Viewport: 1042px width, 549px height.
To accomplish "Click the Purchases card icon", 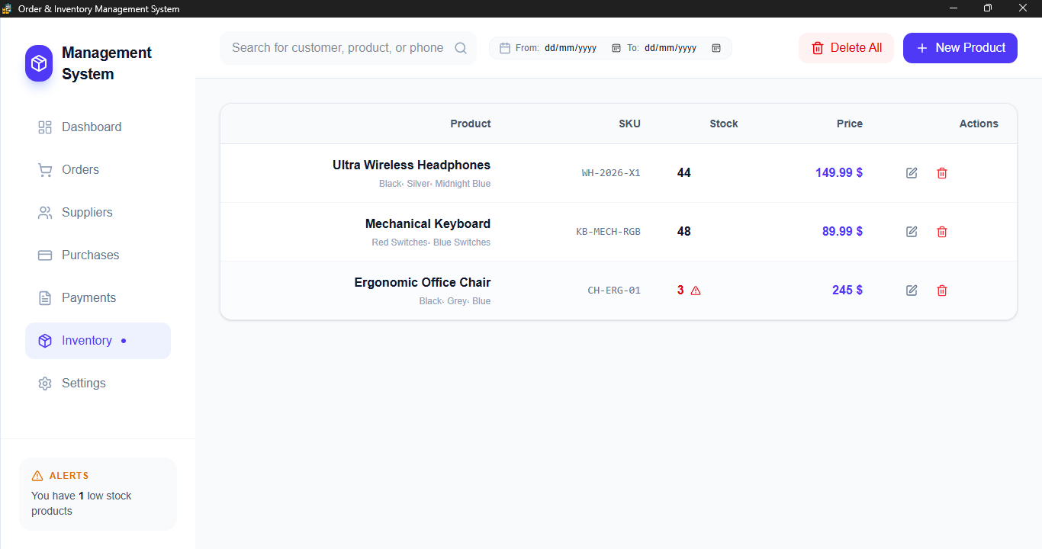I will tap(45, 255).
